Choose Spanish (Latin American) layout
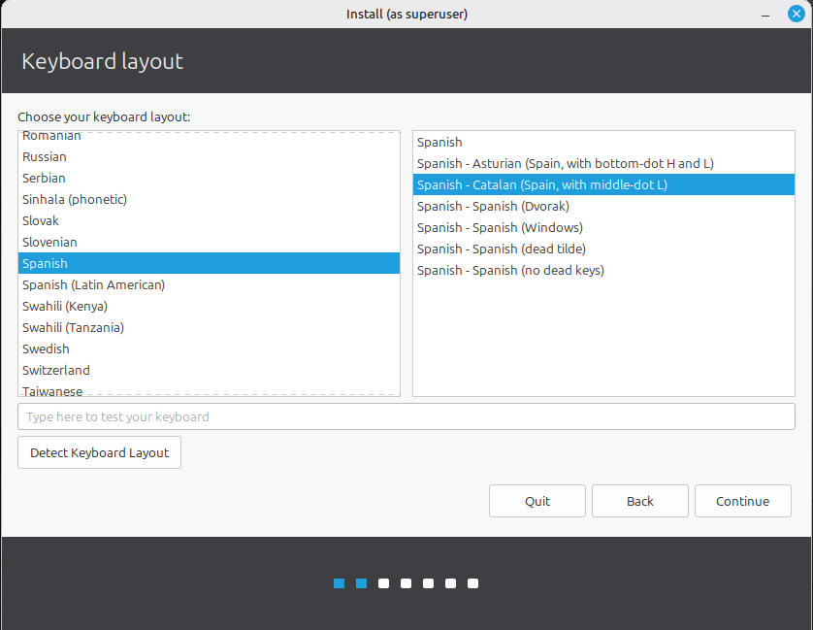This screenshot has height=630, width=813. [93, 284]
